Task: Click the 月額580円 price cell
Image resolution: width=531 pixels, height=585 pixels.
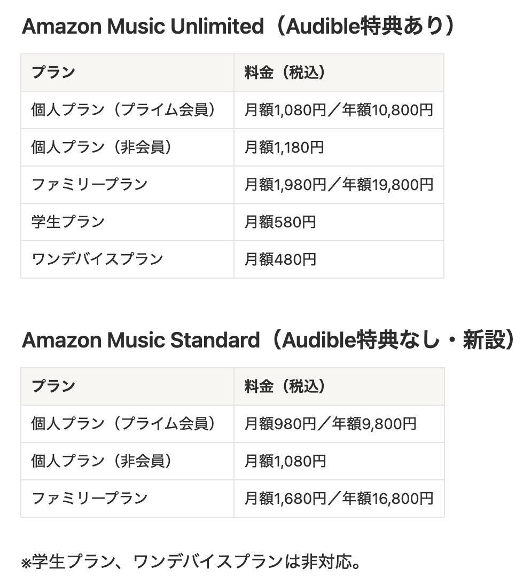Action: coord(280,222)
